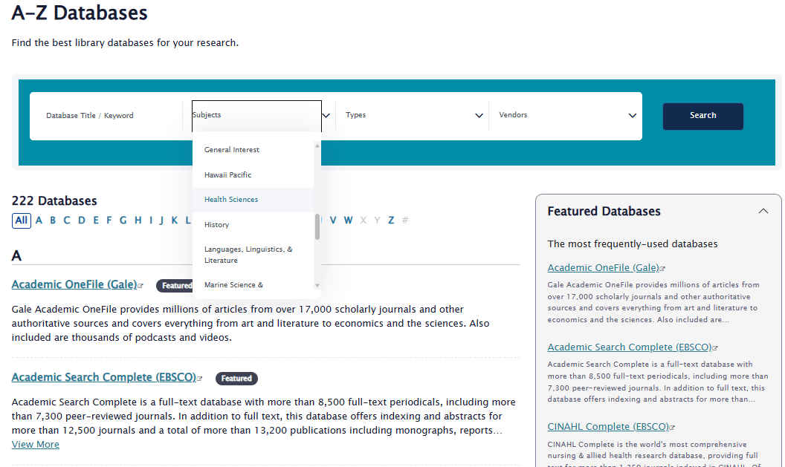Image resolution: width=785 pixels, height=467 pixels.
Task: Click the Database Title / Keyword search field
Action: tap(106, 116)
